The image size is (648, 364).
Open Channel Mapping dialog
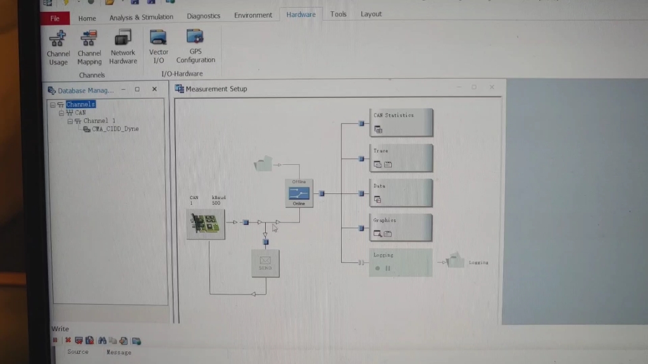pos(89,47)
